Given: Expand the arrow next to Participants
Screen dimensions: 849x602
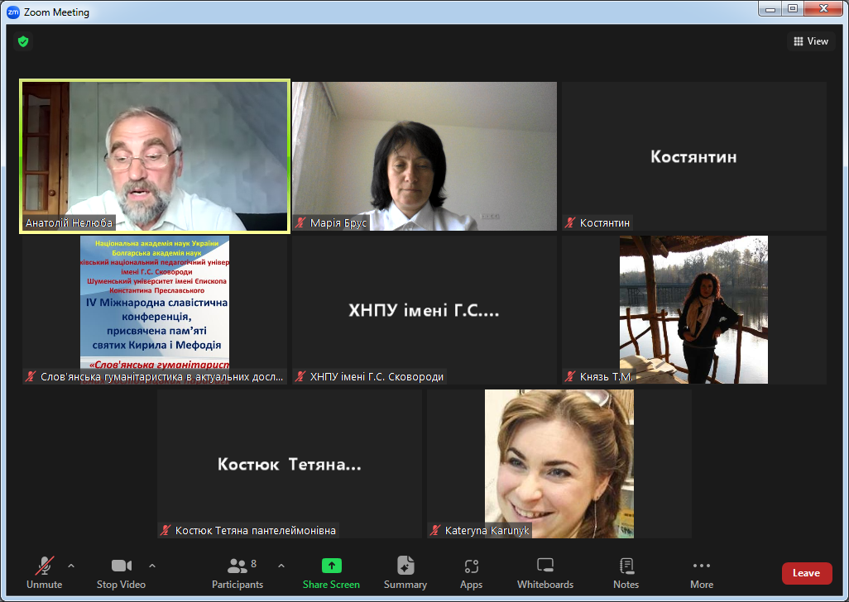Looking at the screenshot, I should pos(281,566).
